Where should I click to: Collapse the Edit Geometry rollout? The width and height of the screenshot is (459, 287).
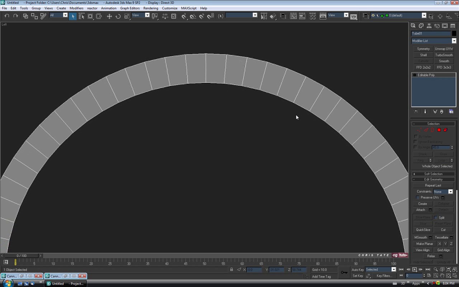[433, 179]
